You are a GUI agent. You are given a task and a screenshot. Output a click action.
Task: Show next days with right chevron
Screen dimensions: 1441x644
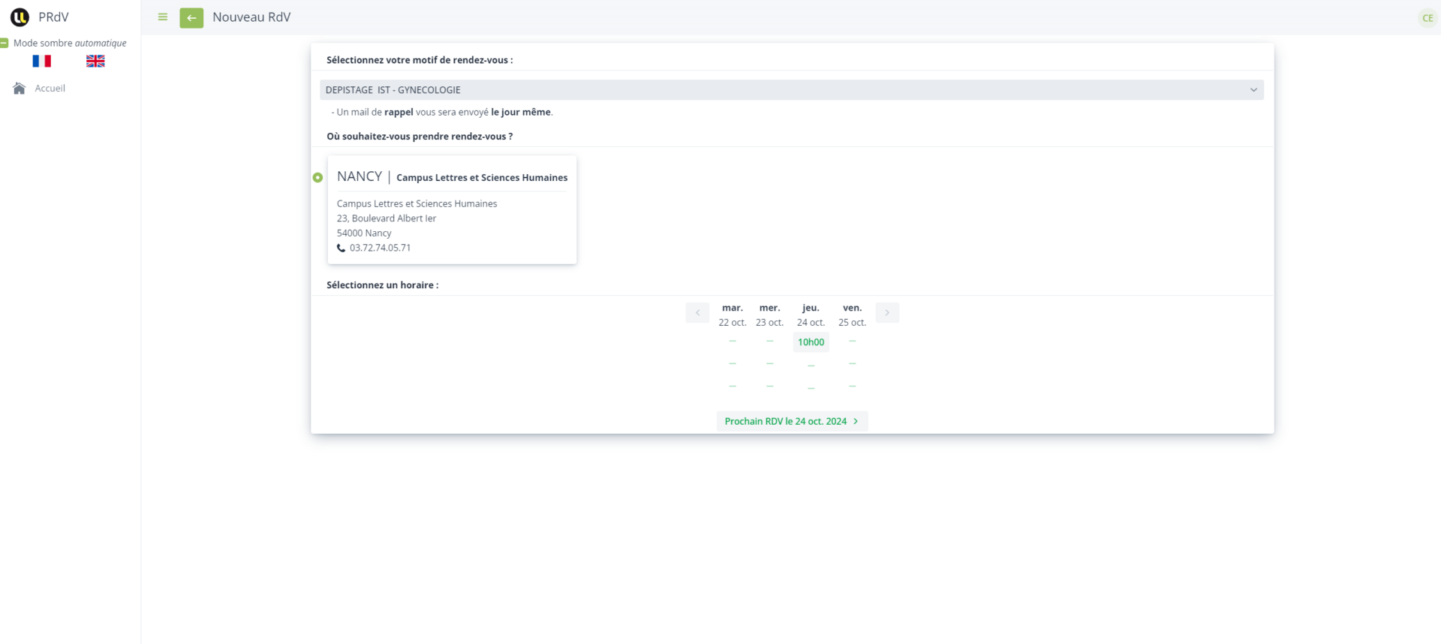[887, 313]
